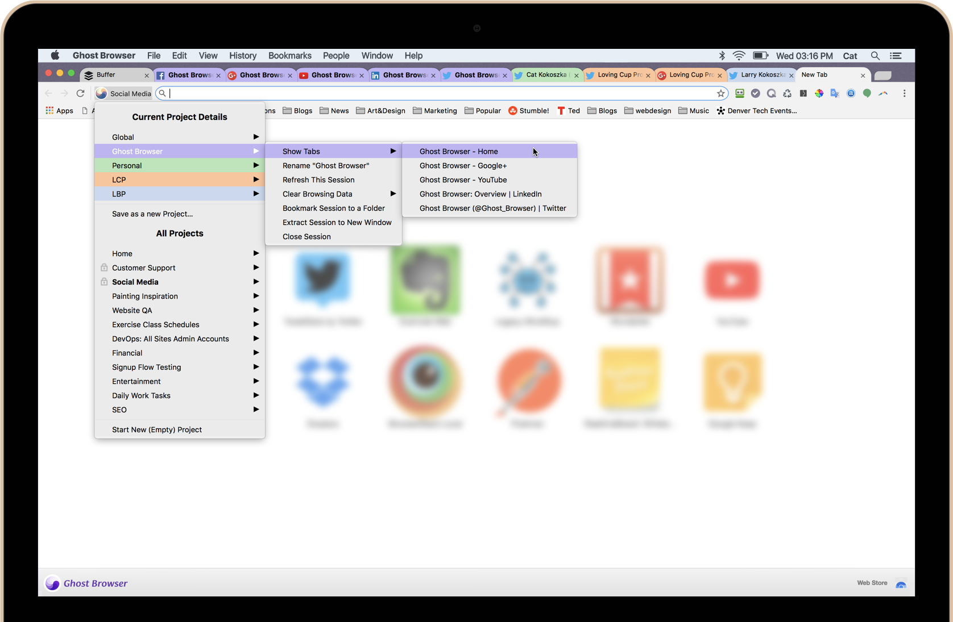Open the macOS Notification Center icon
953x622 pixels.
pyautogui.click(x=896, y=56)
